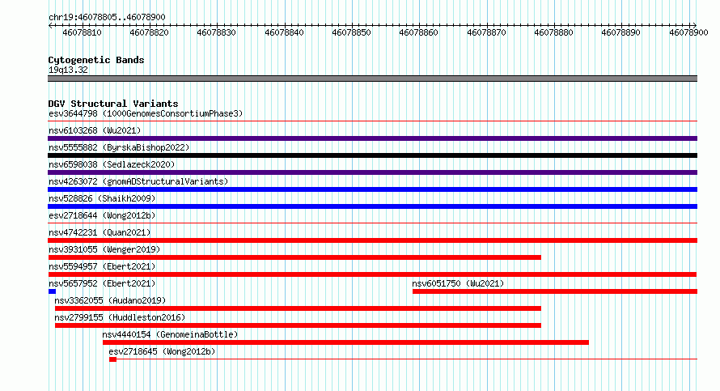
Task: Click ruler position 46078890
Action: 620,32
